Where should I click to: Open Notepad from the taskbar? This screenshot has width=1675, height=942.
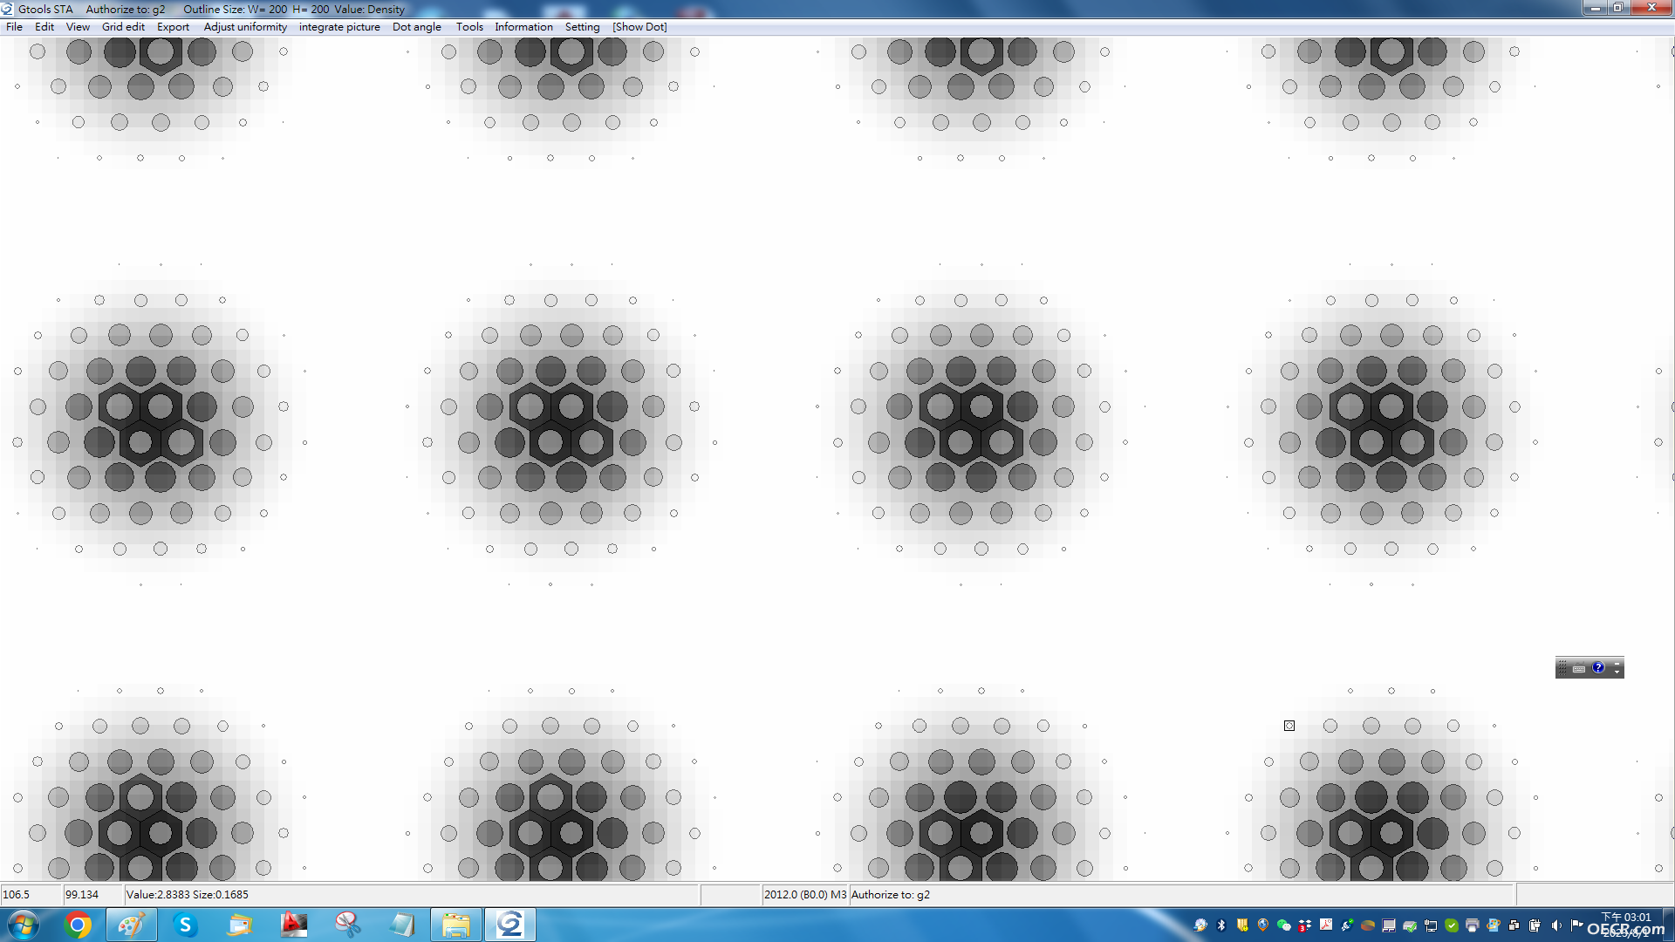click(x=402, y=925)
